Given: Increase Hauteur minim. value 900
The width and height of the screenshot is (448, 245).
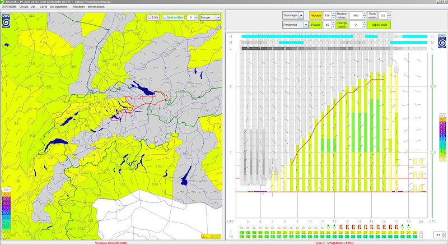Looking at the screenshot, I should (x=365, y=13).
